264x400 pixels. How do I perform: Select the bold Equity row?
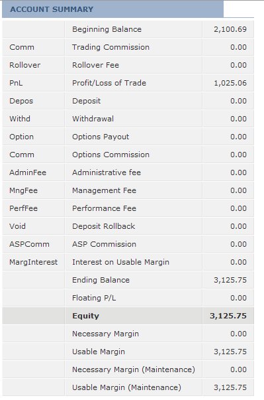(x=128, y=316)
